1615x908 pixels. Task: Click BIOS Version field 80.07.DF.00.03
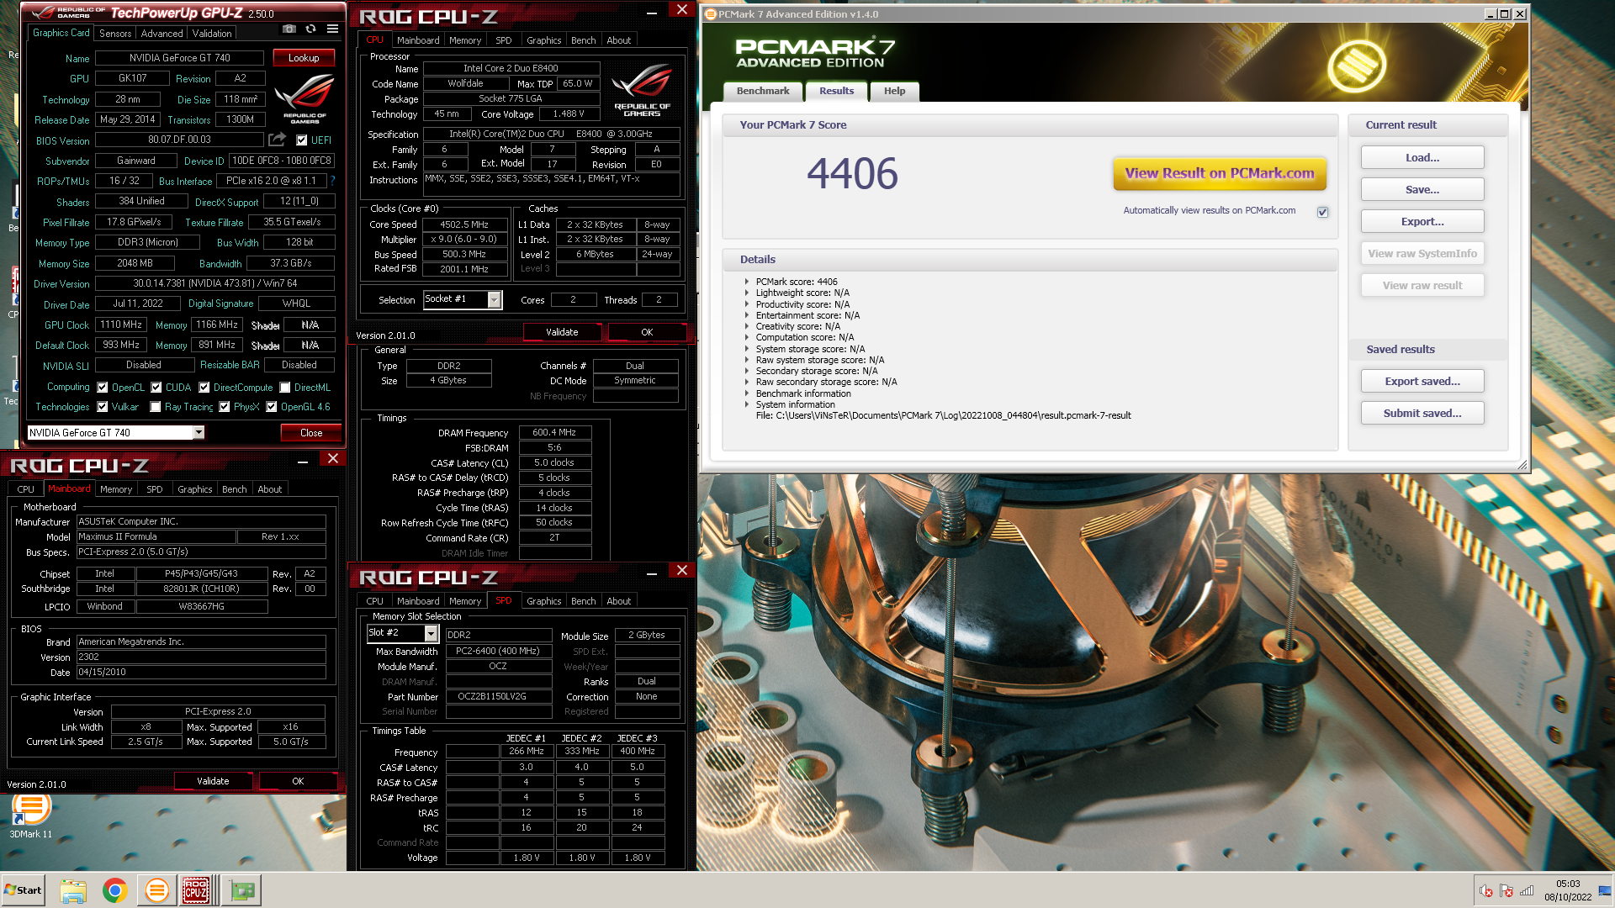179,140
